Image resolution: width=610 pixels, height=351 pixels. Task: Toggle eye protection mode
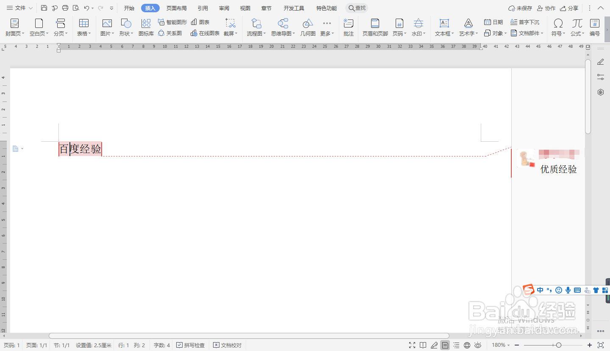[x=478, y=346]
